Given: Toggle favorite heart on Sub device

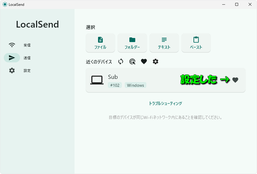Looking at the screenshot, I should point(235,80).
